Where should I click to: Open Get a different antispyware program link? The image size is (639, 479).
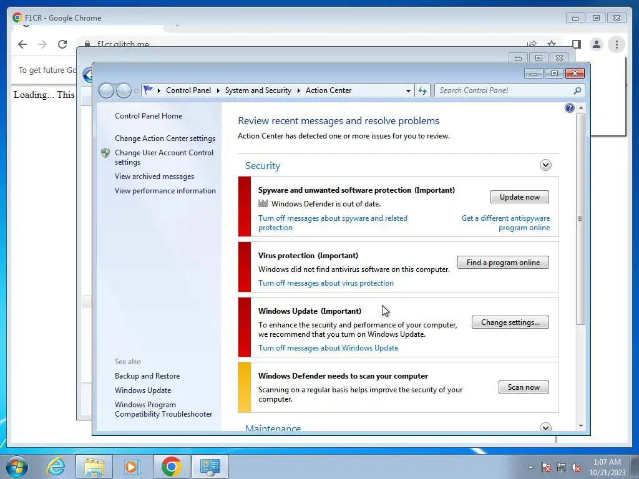click(505, 223)
